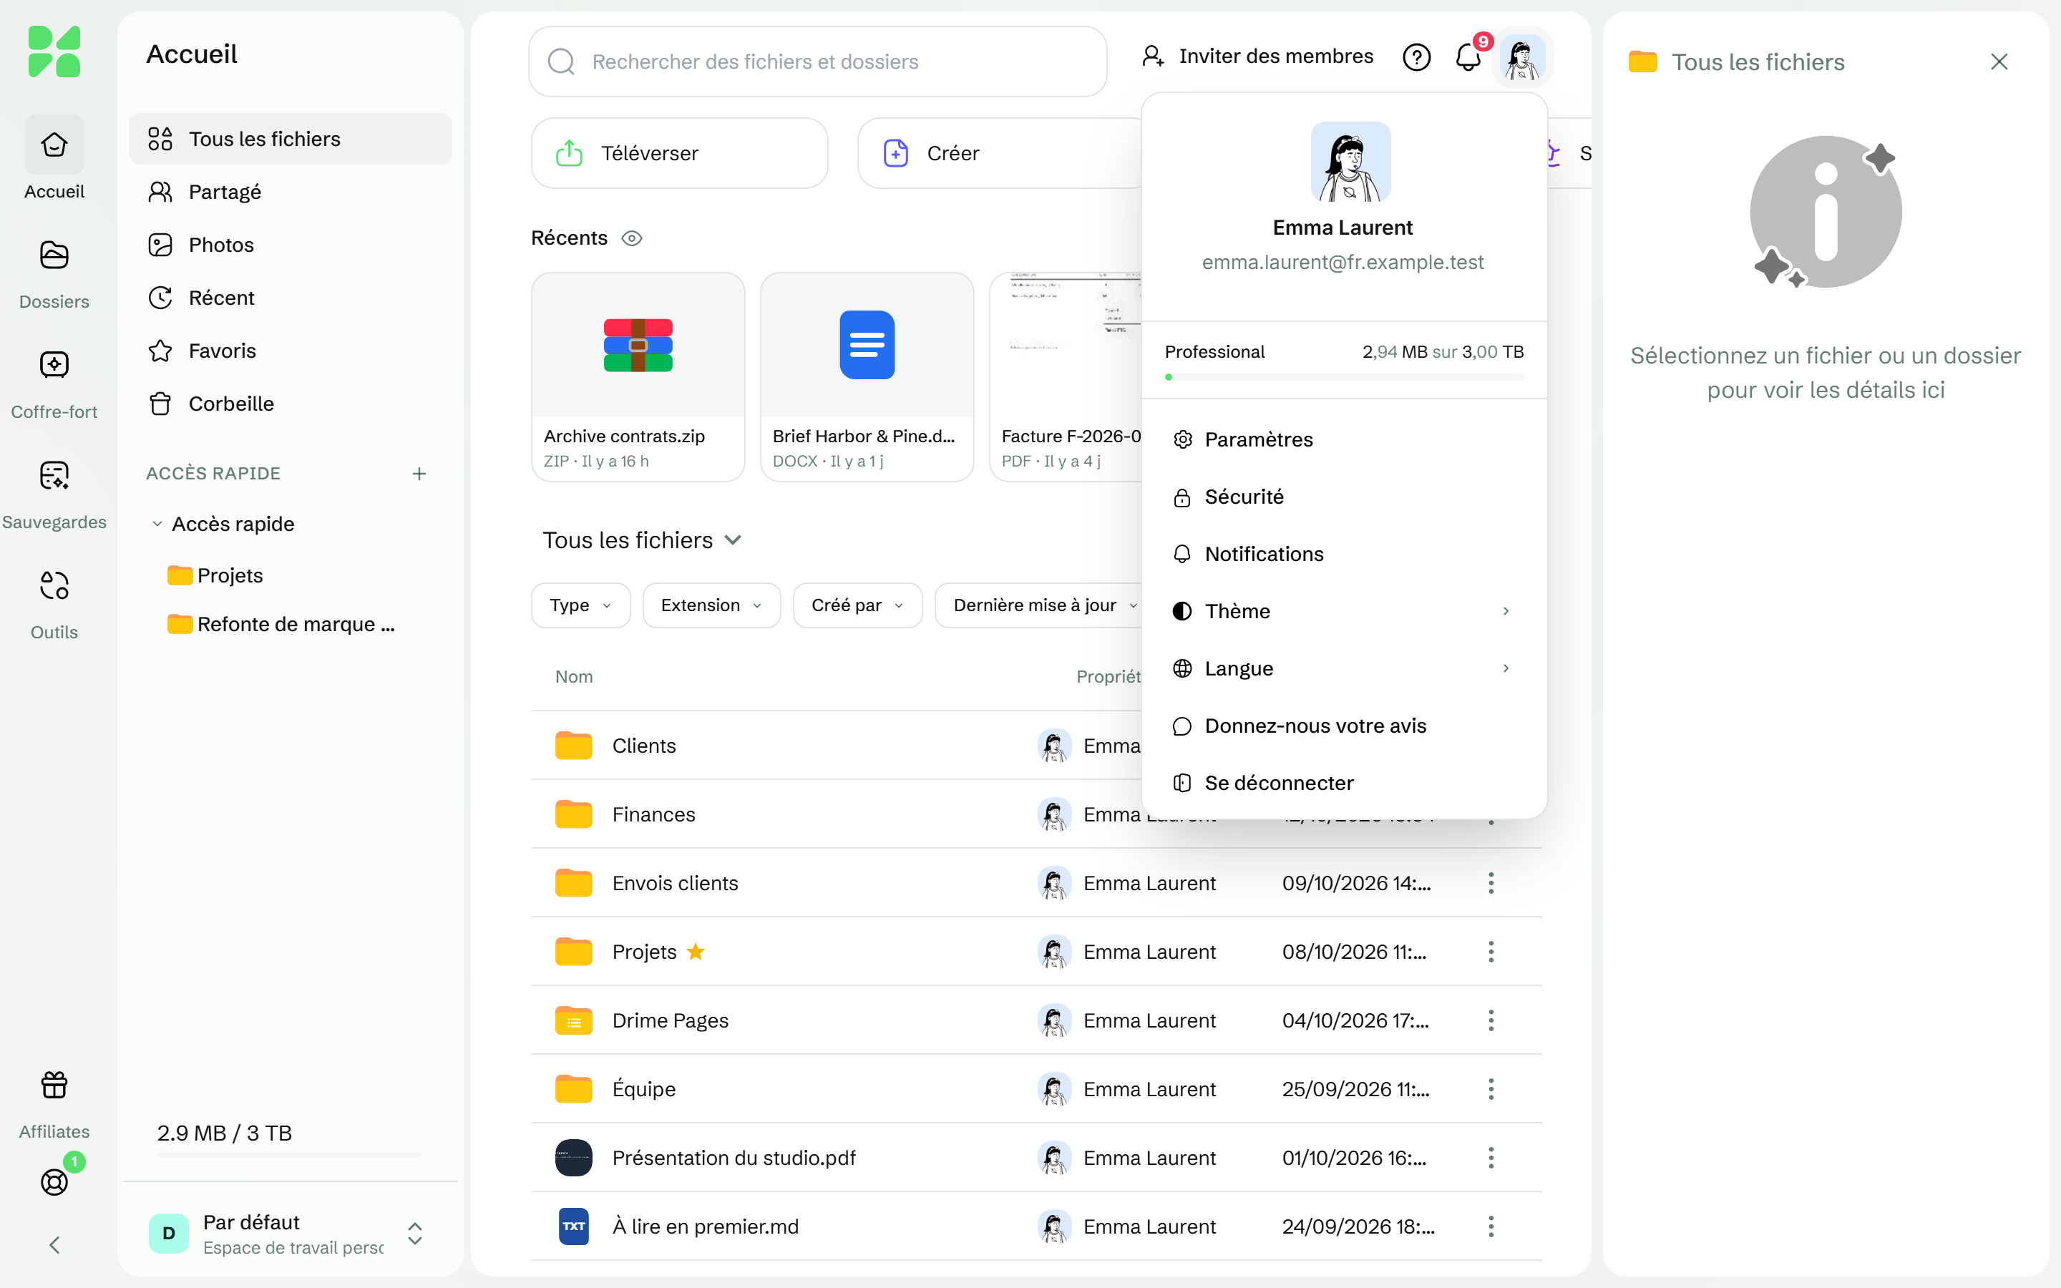Open the Créé par filter dropdown
Viewport: 2061px width, 1288px height.
point(857,605)
